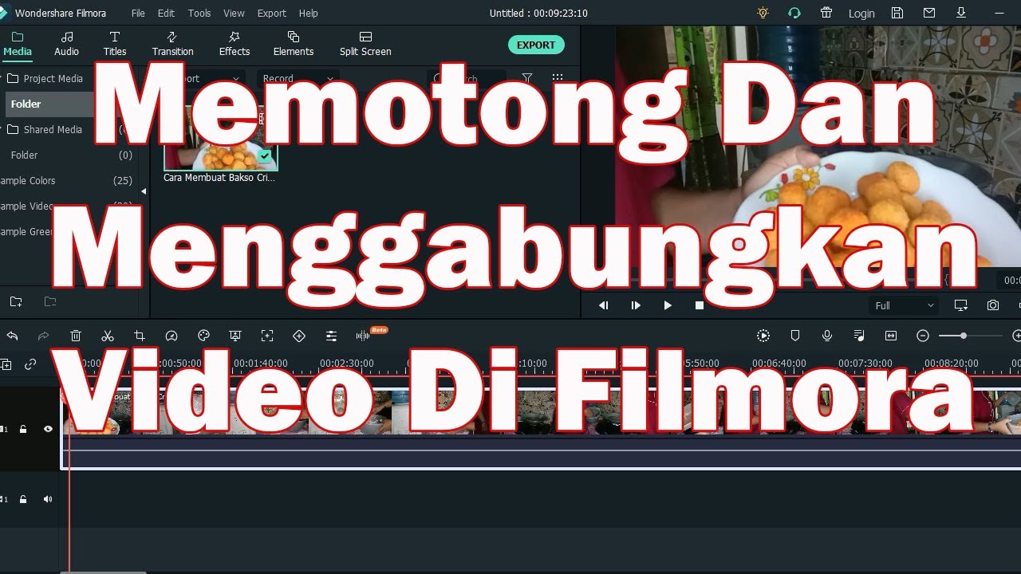Toggle the audio track lock icon
The height and width of the screenshot is (574, 1021).
[x=23, y=499]
